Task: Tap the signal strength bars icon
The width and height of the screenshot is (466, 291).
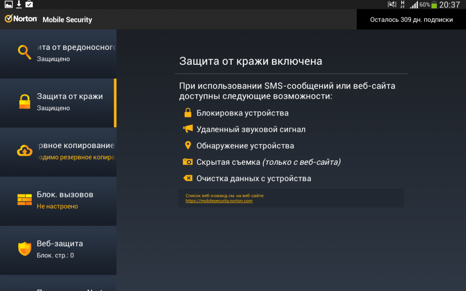Action: point(414,5)
